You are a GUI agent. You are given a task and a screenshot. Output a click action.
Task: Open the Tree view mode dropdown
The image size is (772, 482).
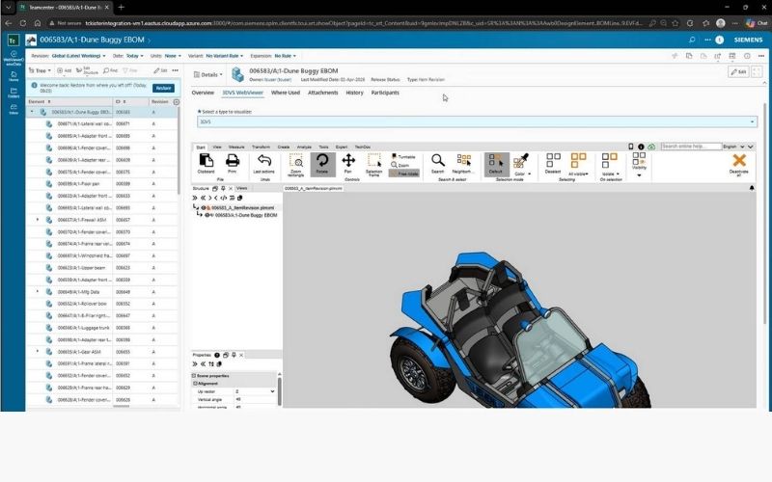click(x=40, y=70)
